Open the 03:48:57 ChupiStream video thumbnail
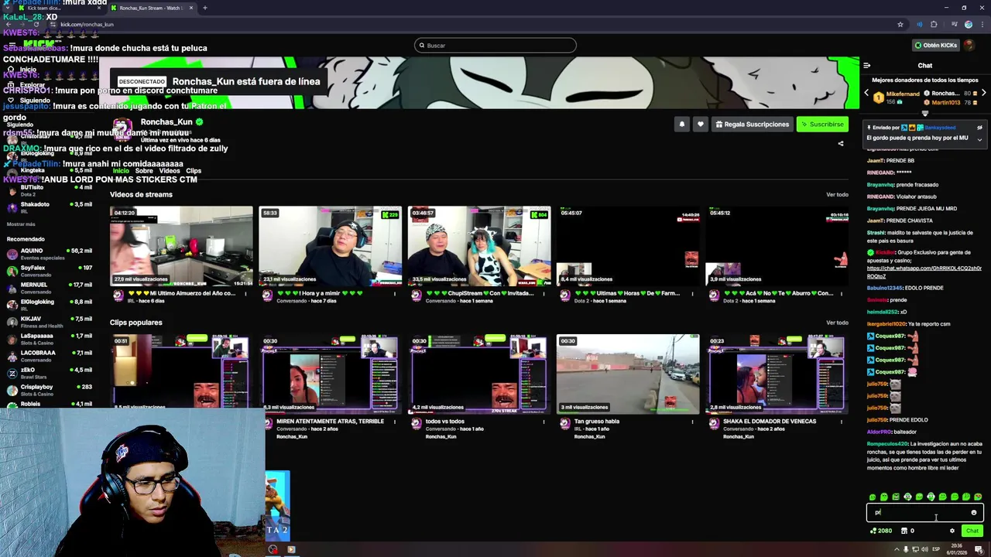Screen dimensions: 991x557 [479, 246]
